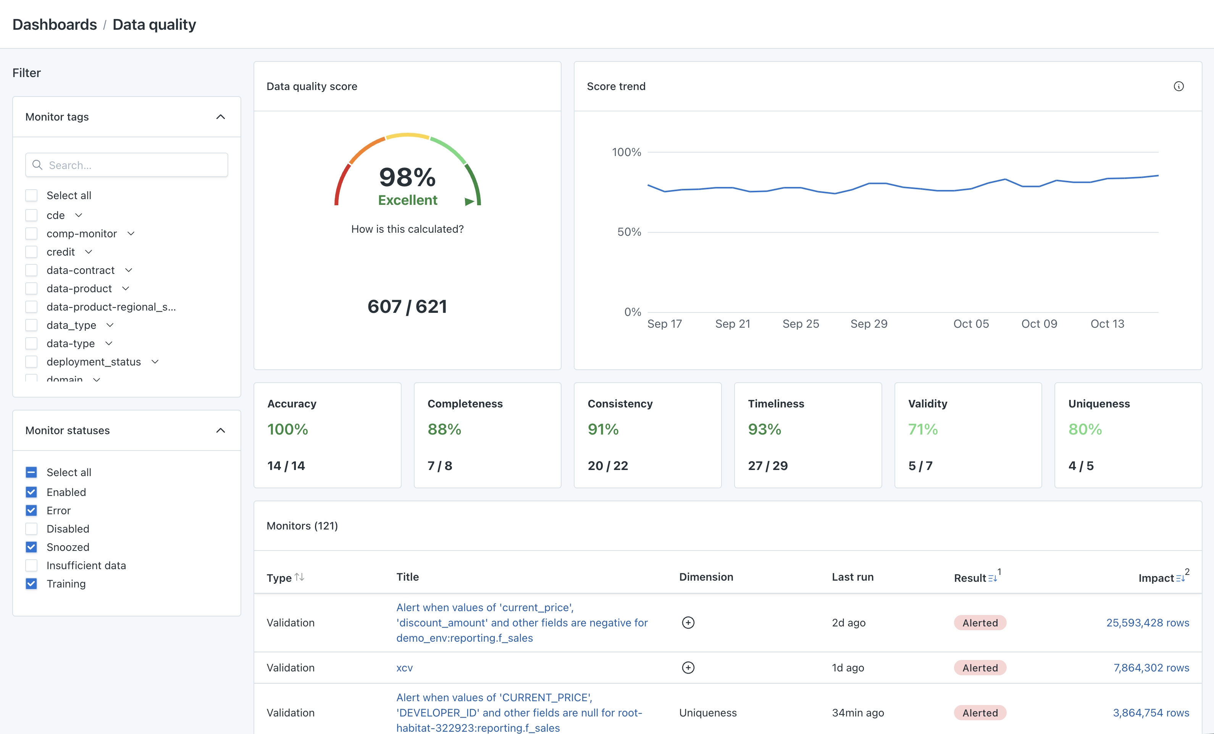Click the Impact column sort icon
Viewport: 1214px width, 734px height.
click(x=1180, y=578)
